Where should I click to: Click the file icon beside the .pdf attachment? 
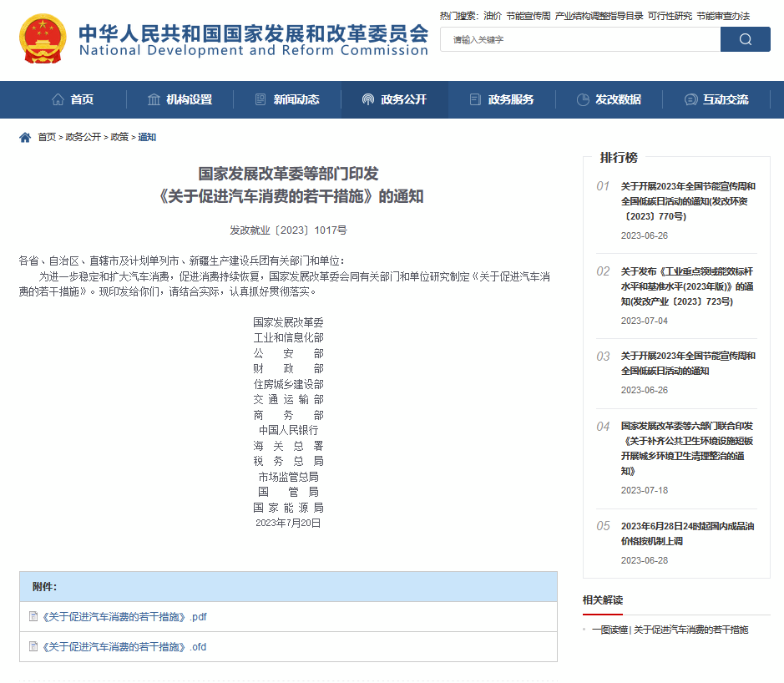(x=33, y=616)
